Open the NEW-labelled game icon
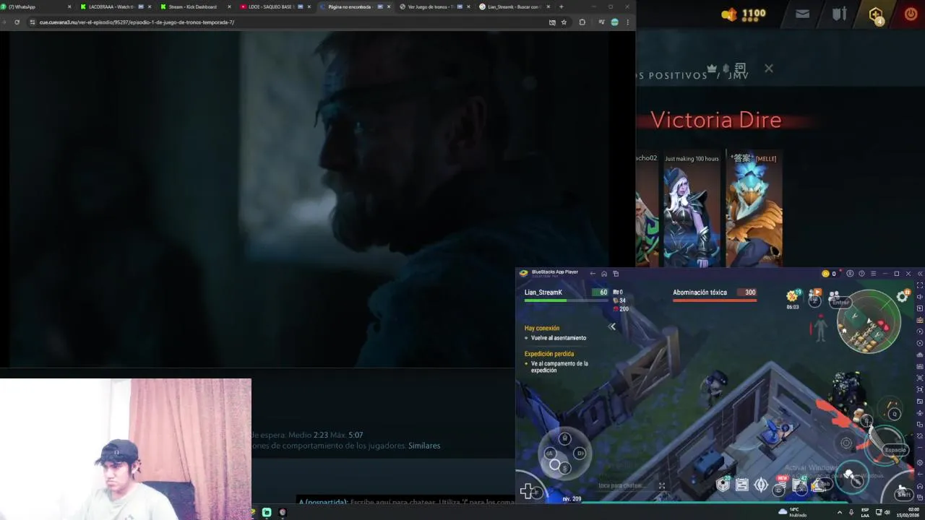Screen dimensions: 925x520 780,485
